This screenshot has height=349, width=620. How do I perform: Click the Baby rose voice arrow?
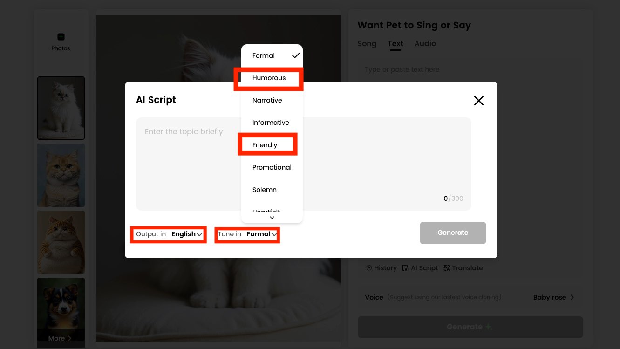pos(572,297)
